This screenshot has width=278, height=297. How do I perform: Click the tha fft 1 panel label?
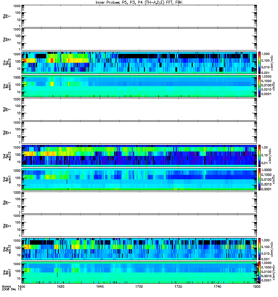(x=7, y=16)
